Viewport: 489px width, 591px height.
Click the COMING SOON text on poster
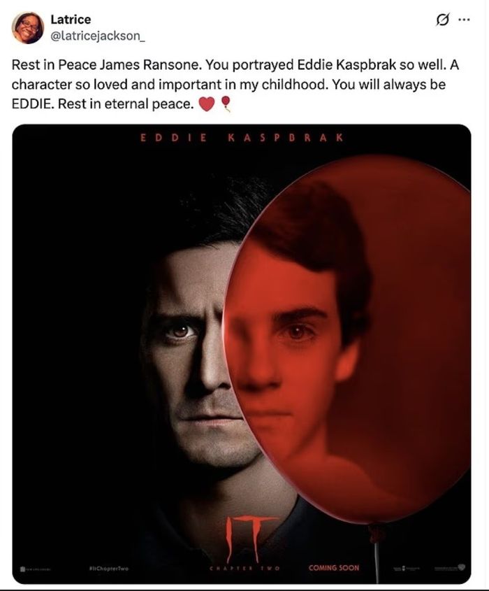333,568
